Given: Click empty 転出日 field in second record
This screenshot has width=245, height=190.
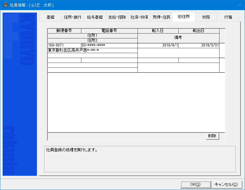Looking at the screenshot, I should point(199,60).
